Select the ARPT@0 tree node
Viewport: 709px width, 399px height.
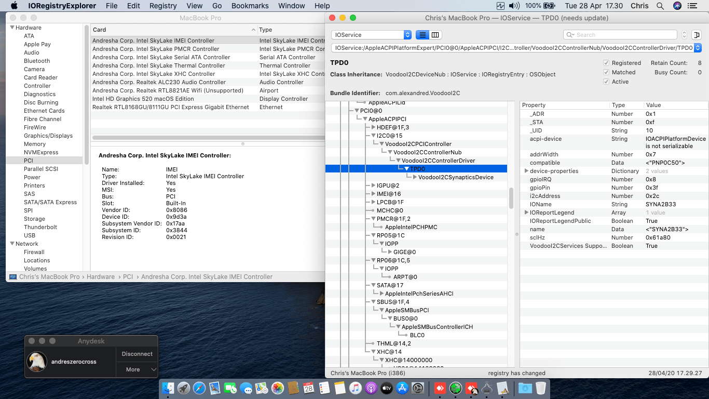point(405,277)
